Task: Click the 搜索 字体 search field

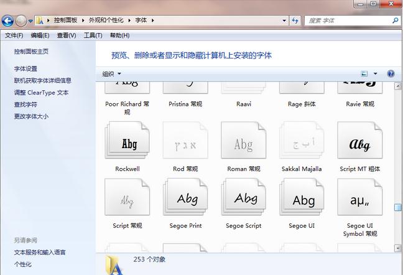Action: pos(352,21)
